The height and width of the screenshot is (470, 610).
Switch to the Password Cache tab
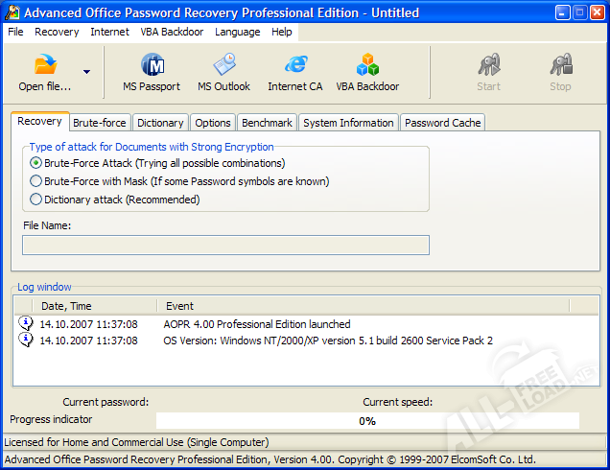(442, 123)
